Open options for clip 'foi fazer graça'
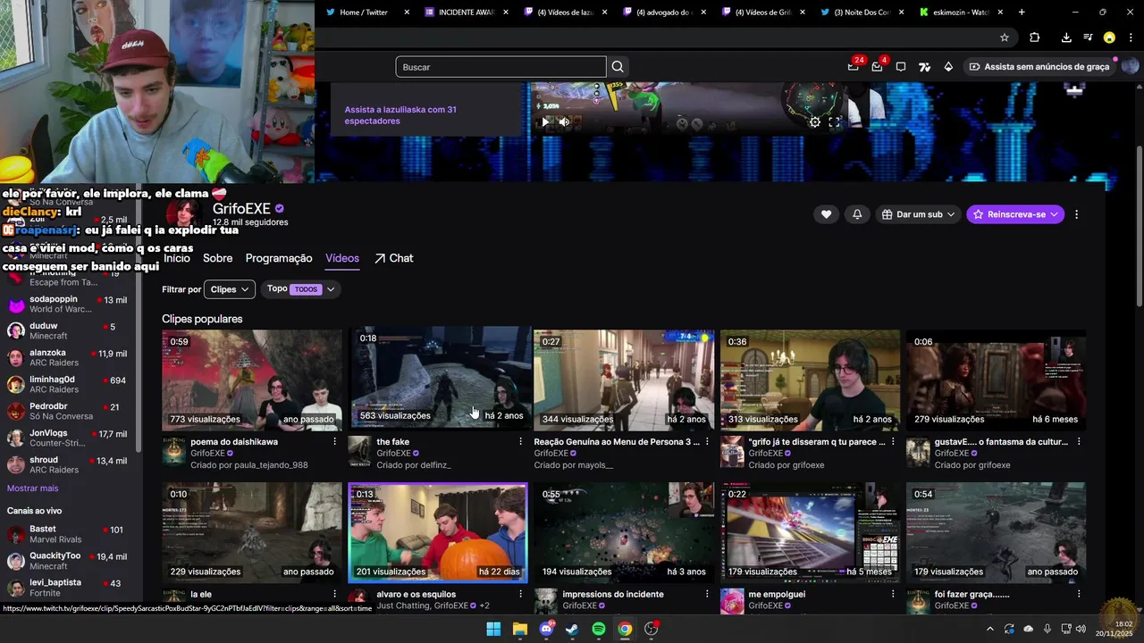 point(1079,594)
